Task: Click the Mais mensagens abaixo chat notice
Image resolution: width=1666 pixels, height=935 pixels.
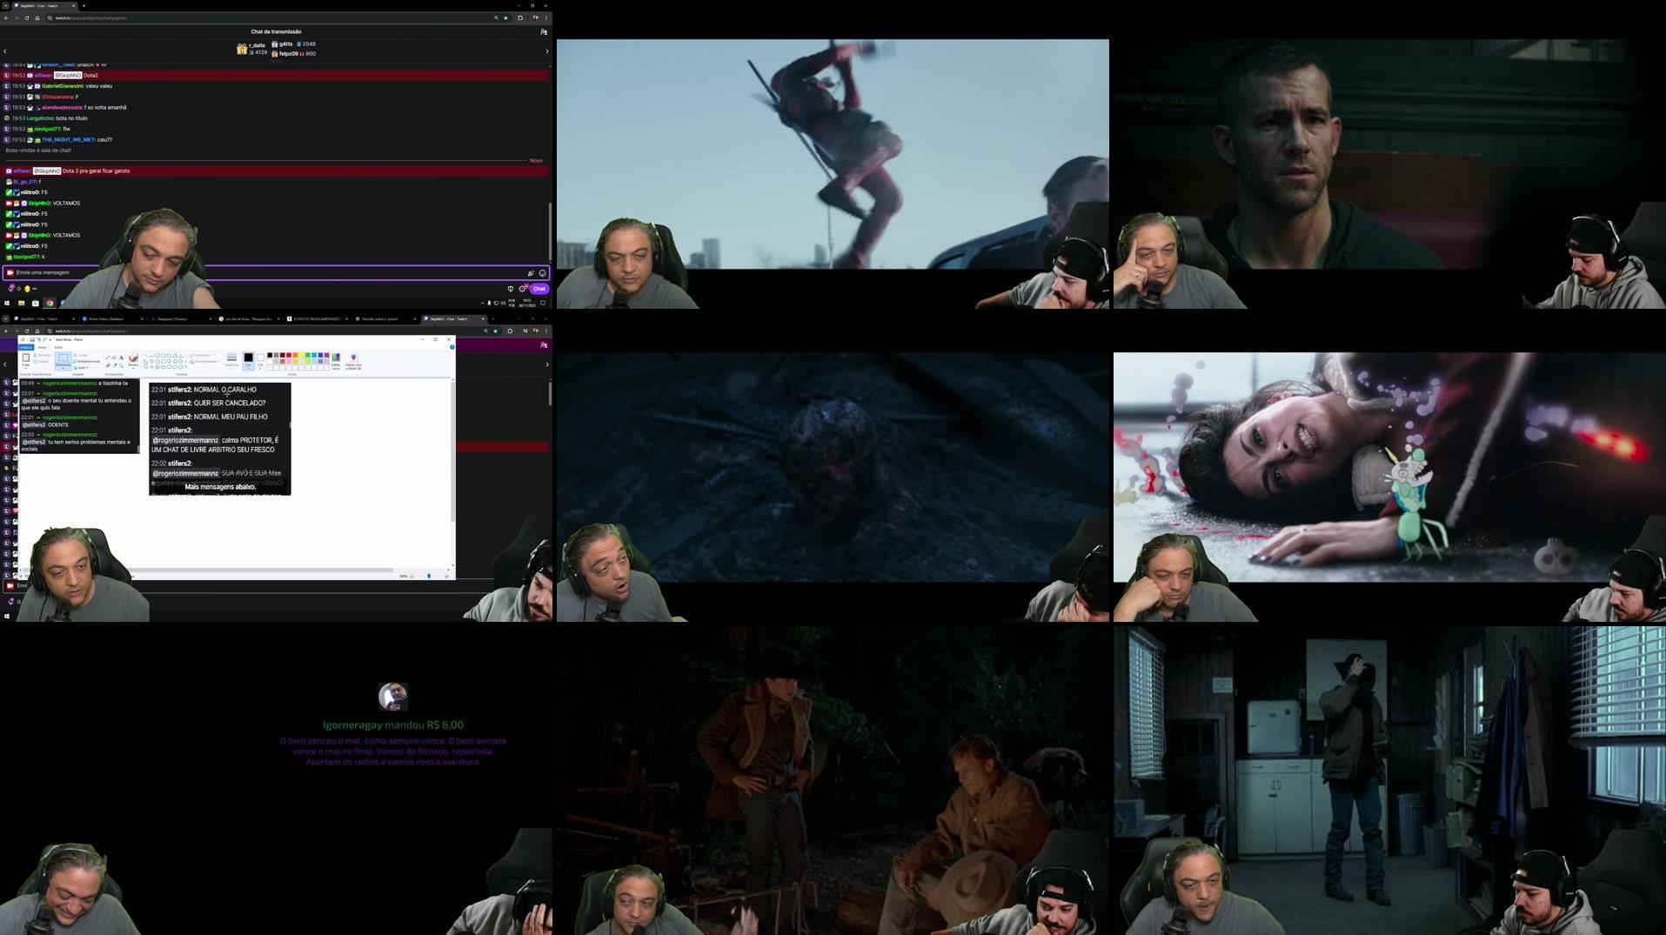Action: 219,486
